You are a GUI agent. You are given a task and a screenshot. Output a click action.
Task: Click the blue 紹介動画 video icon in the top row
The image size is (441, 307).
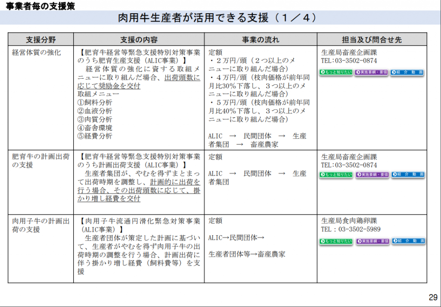coord(407,72)
